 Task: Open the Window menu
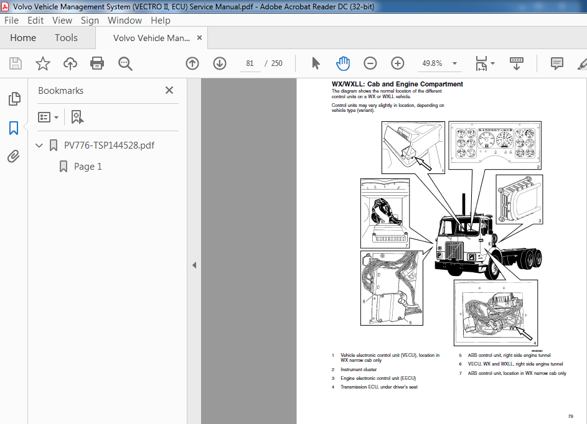click(124, 21)
